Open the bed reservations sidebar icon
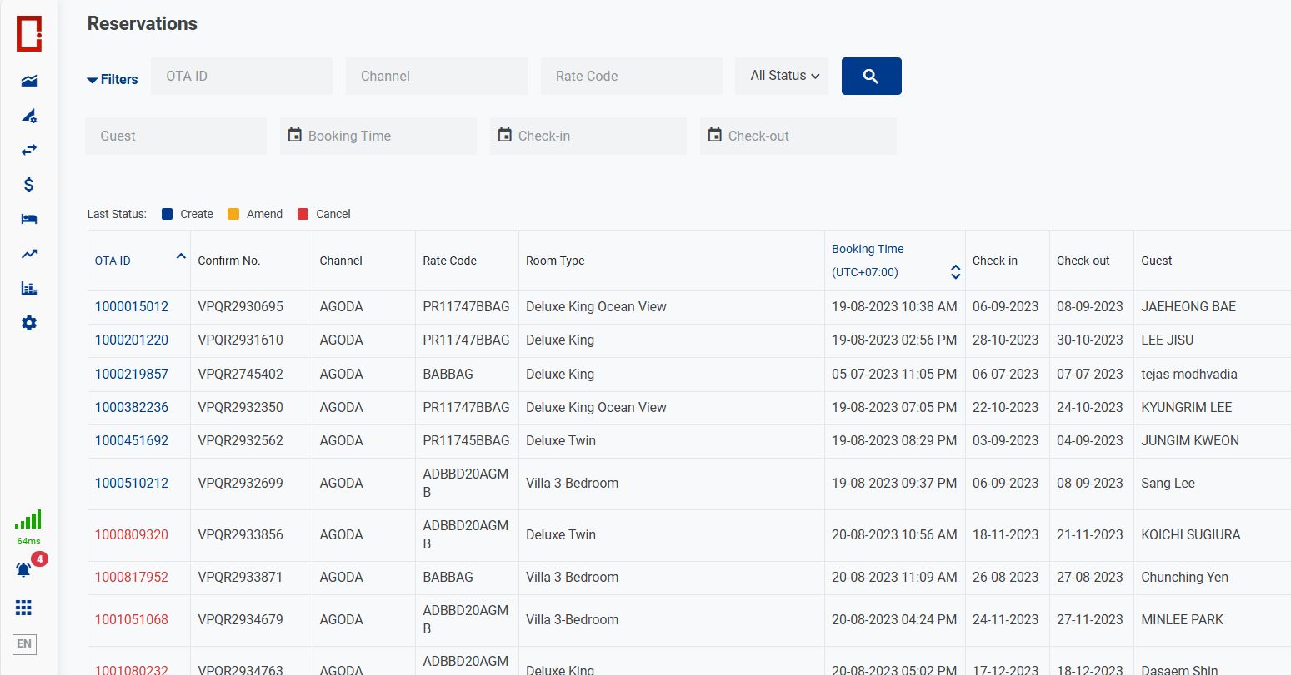Viewport: 1291px width, 675px height. pyautogui.click(x=29, y=219)
